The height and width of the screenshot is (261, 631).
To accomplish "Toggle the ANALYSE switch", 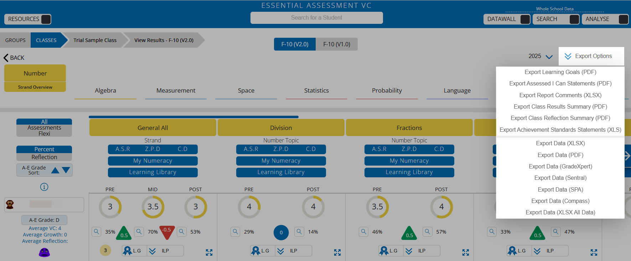I will click(x=624, y=19).
